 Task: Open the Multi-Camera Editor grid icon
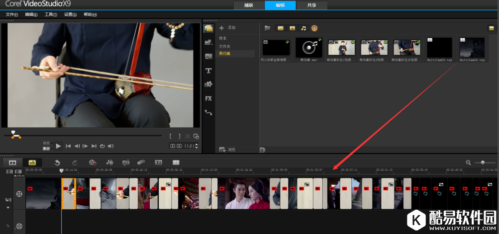coord(176,162)
